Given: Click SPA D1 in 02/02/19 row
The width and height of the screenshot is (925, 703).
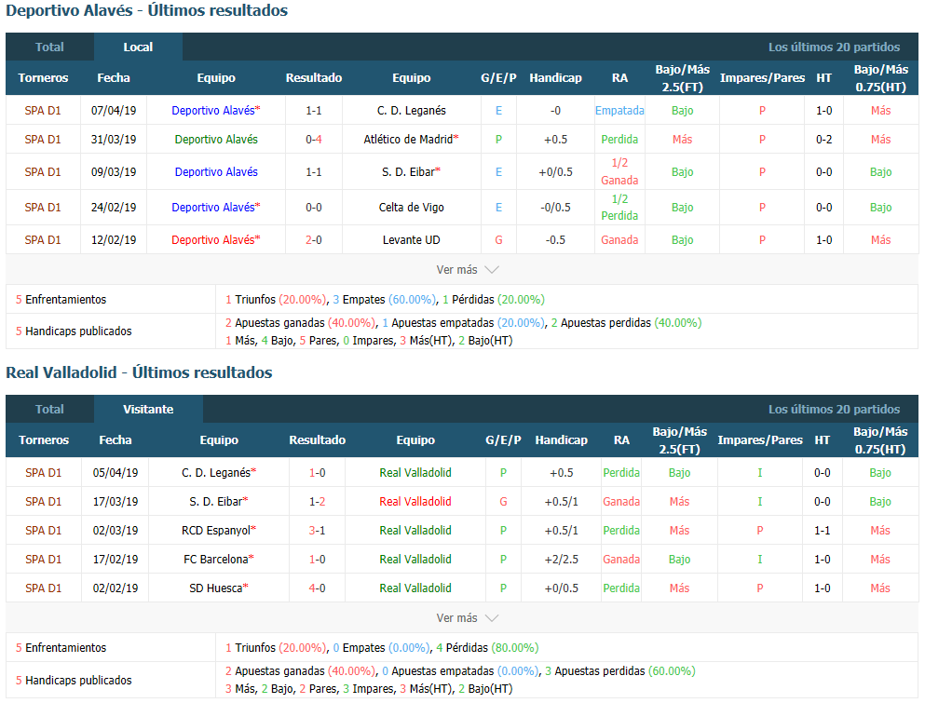Looking at the screenshot, I should point(43,588).
